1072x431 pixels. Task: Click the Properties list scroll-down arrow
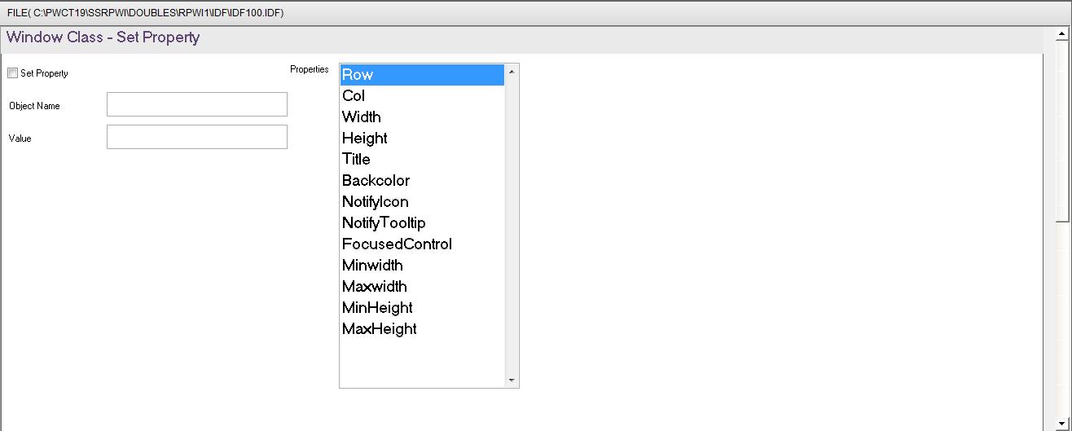click(512, 380)
